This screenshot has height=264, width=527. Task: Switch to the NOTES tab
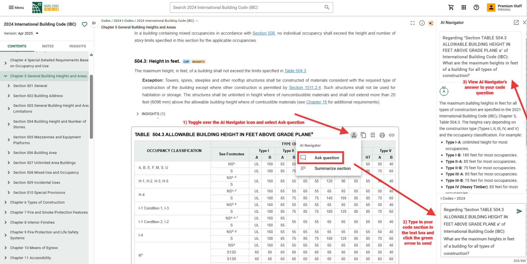click(48, 46)
